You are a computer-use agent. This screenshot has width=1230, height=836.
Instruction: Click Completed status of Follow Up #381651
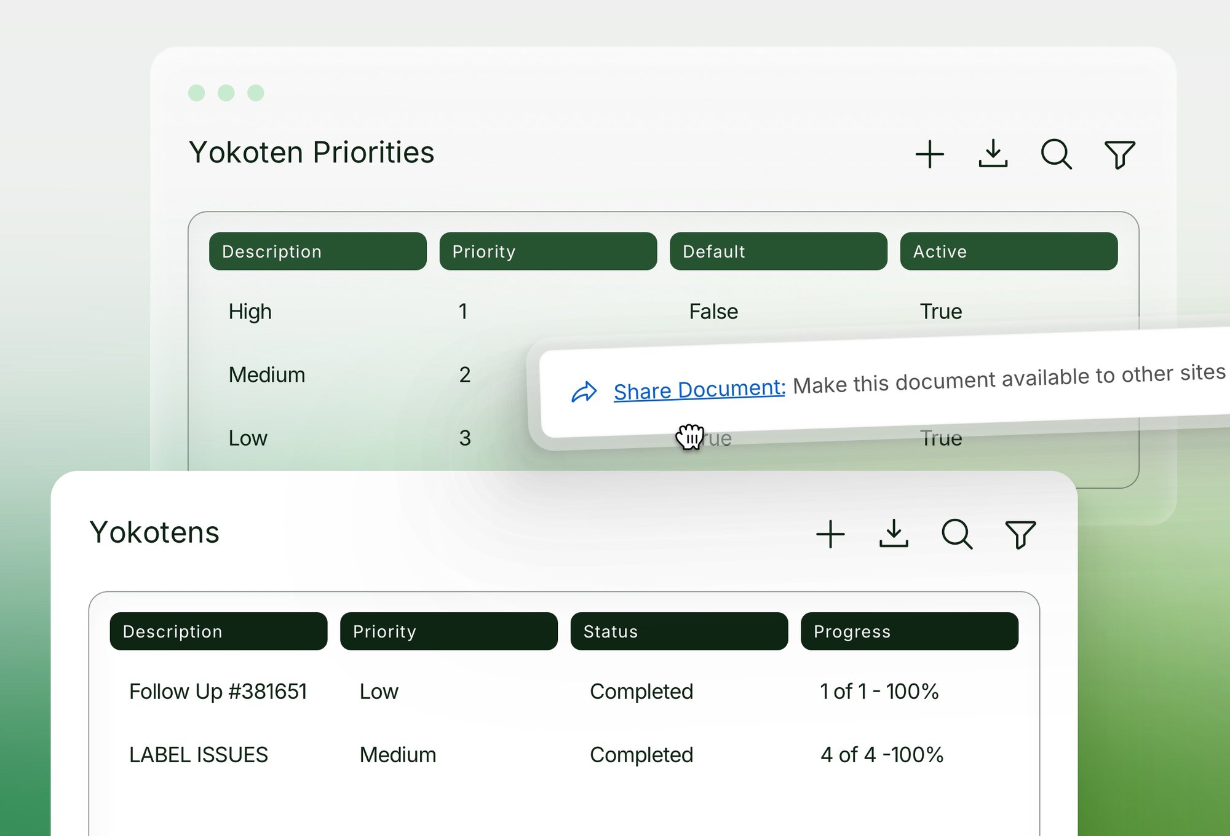641,692
